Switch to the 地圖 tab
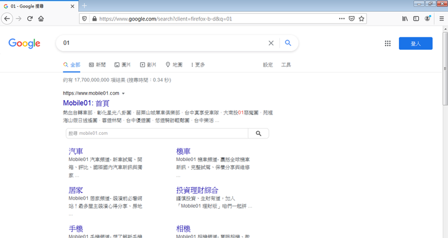This screenshot has width=448, height=238. click(174, 65)
